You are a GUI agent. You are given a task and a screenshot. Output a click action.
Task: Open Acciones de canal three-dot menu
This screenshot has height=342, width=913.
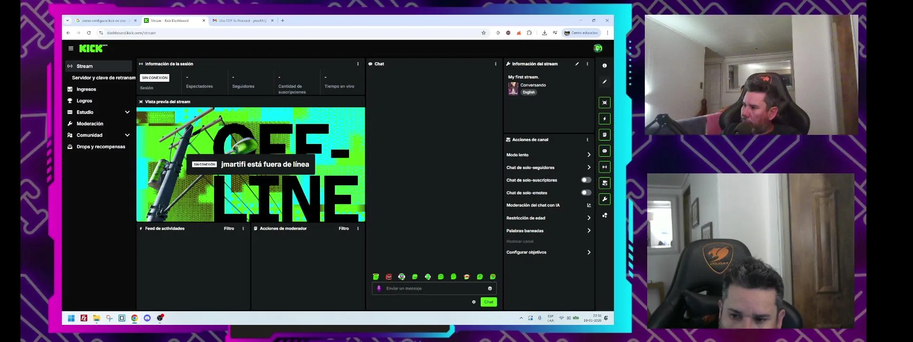tap(587, 140)
